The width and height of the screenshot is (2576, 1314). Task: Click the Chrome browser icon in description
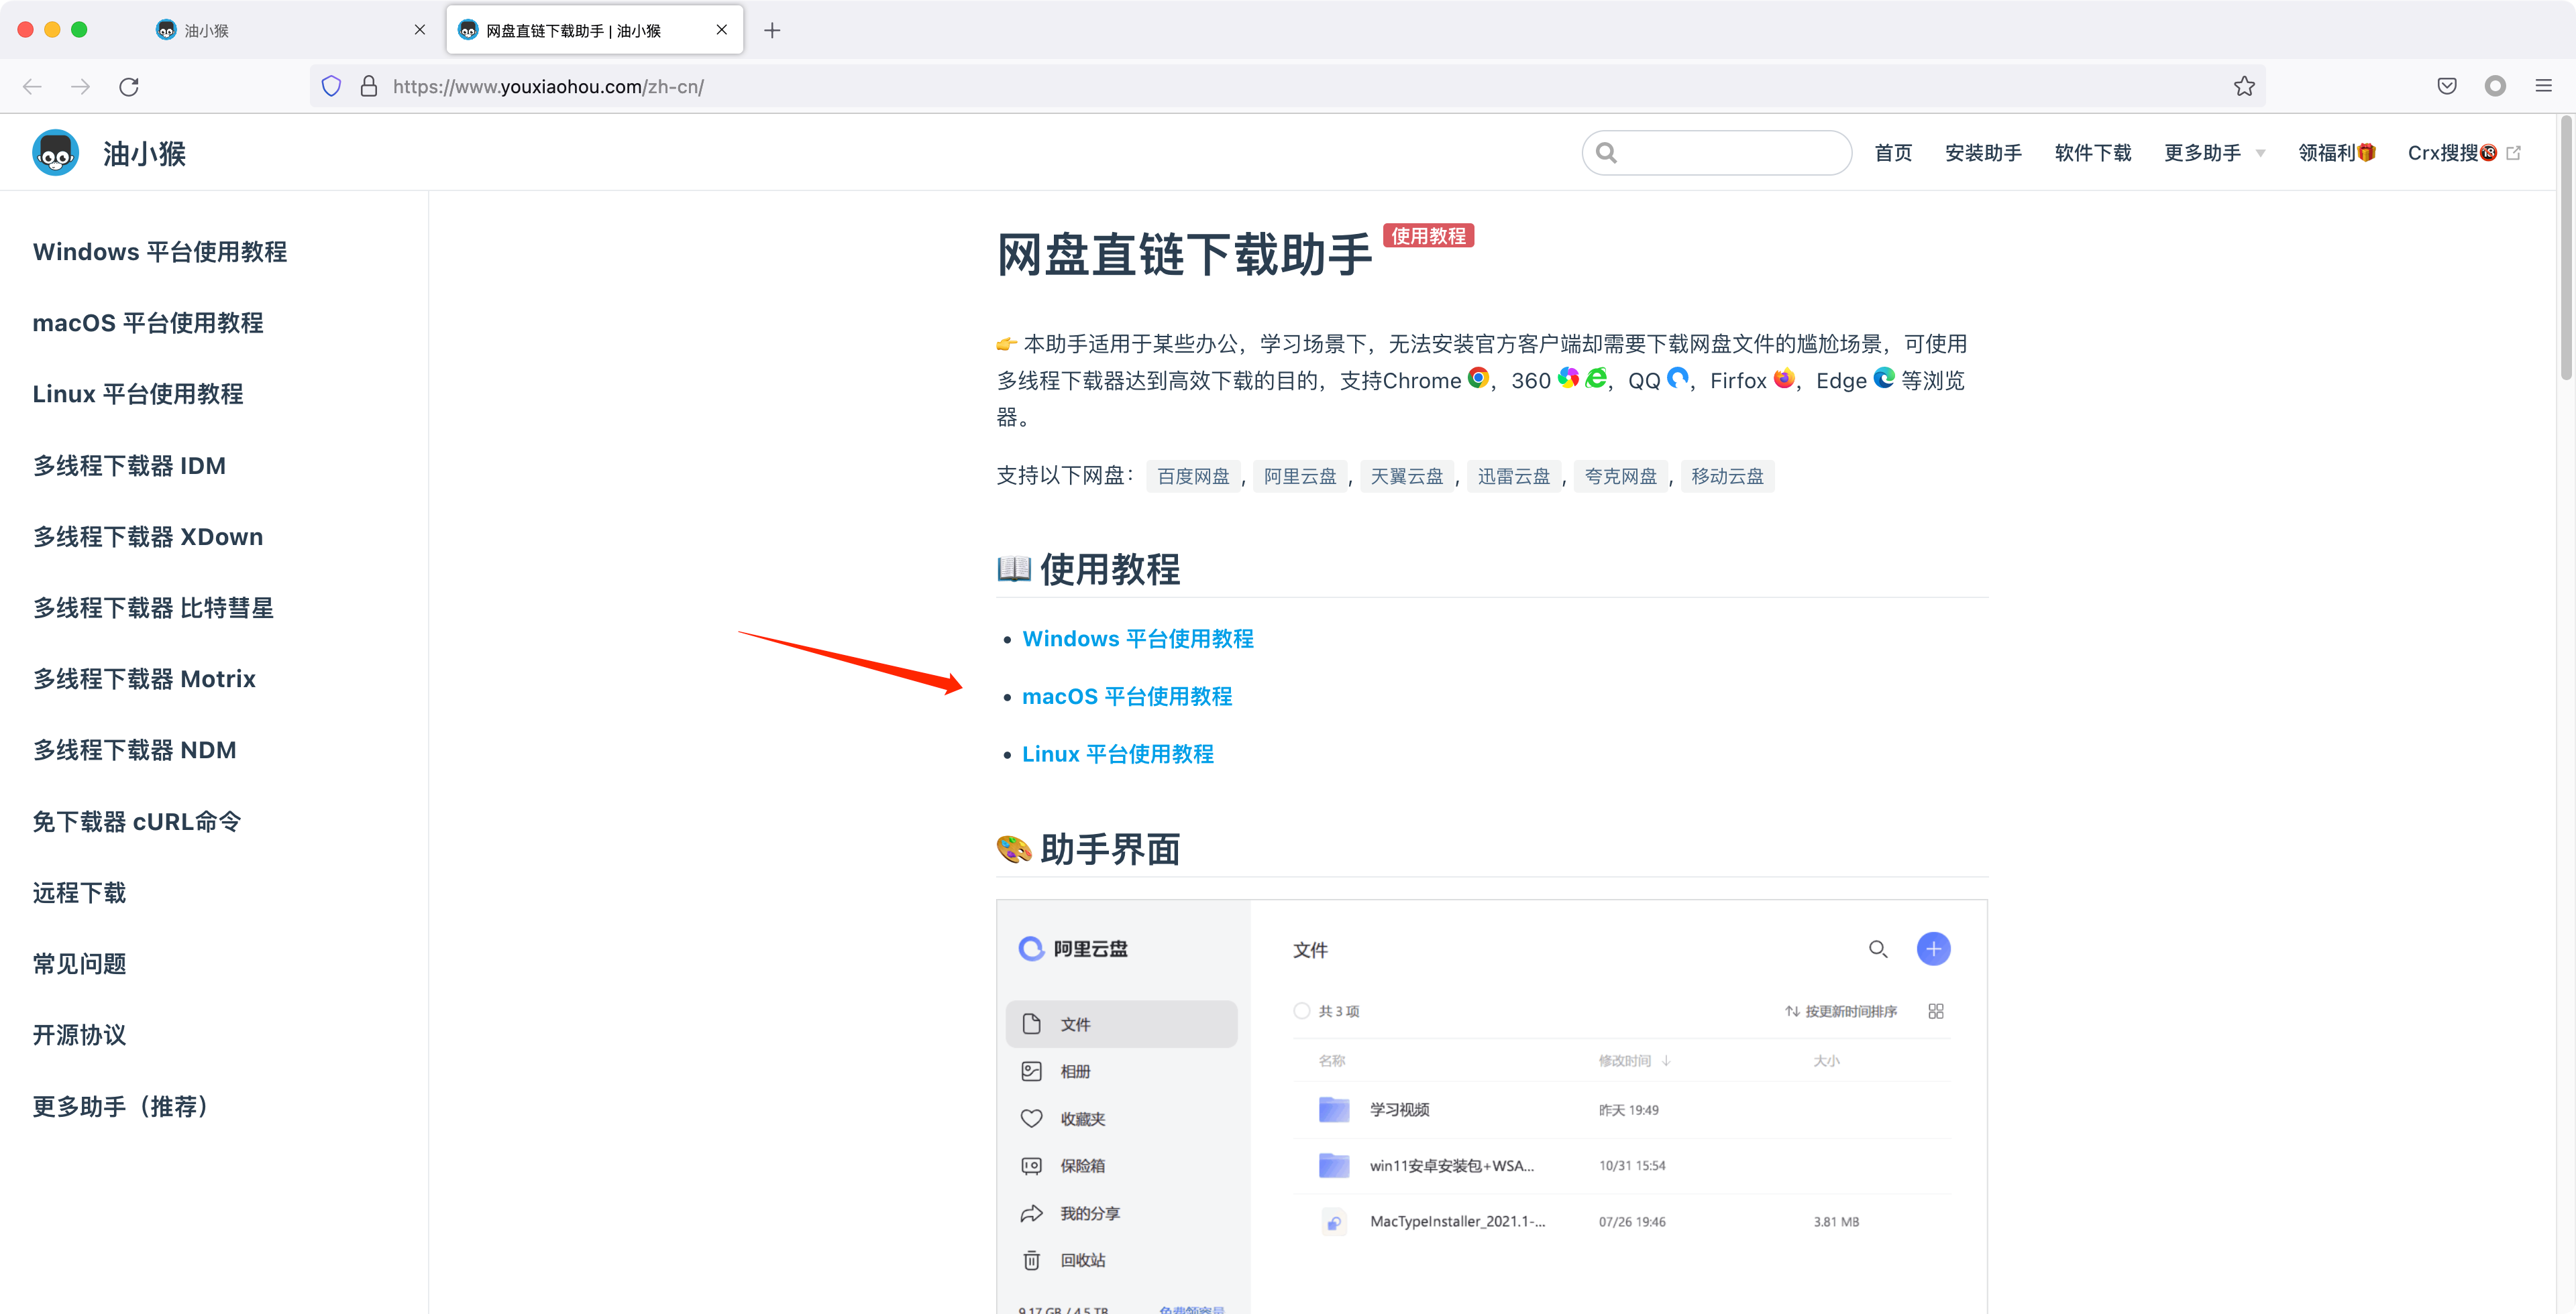(x=1478, y=377)
